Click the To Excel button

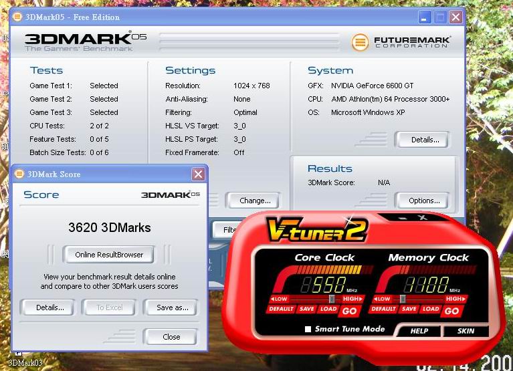click(109, 307)
